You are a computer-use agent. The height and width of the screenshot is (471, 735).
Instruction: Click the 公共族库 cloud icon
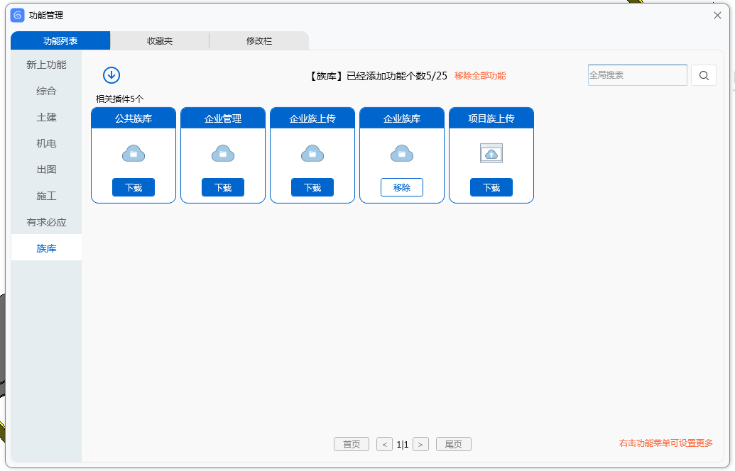pyautogui.click(x=134, y=153)
